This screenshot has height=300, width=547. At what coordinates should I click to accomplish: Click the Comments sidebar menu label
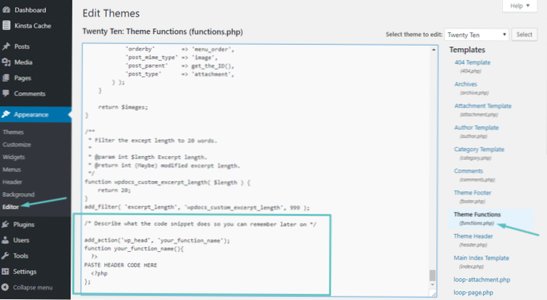pyautogui.click(x=30, y=94)
